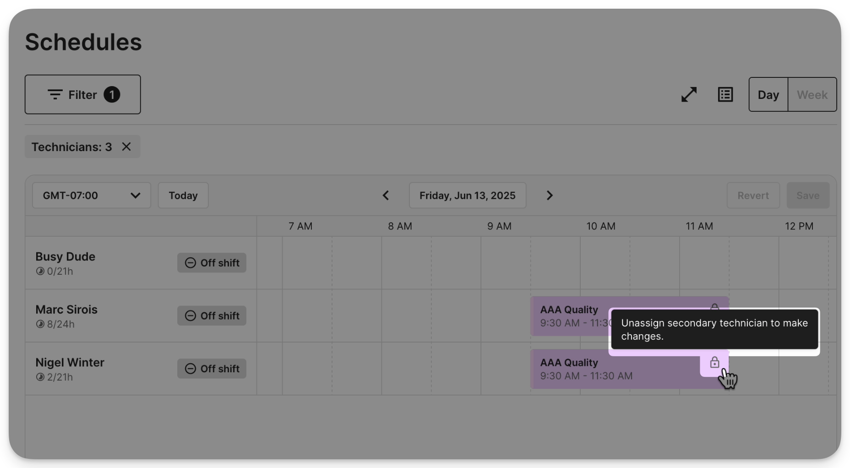Click Marc Sirois's 8/24h hours indicator
The width and height of the screenshot is (850, 468).
[55, 324]
